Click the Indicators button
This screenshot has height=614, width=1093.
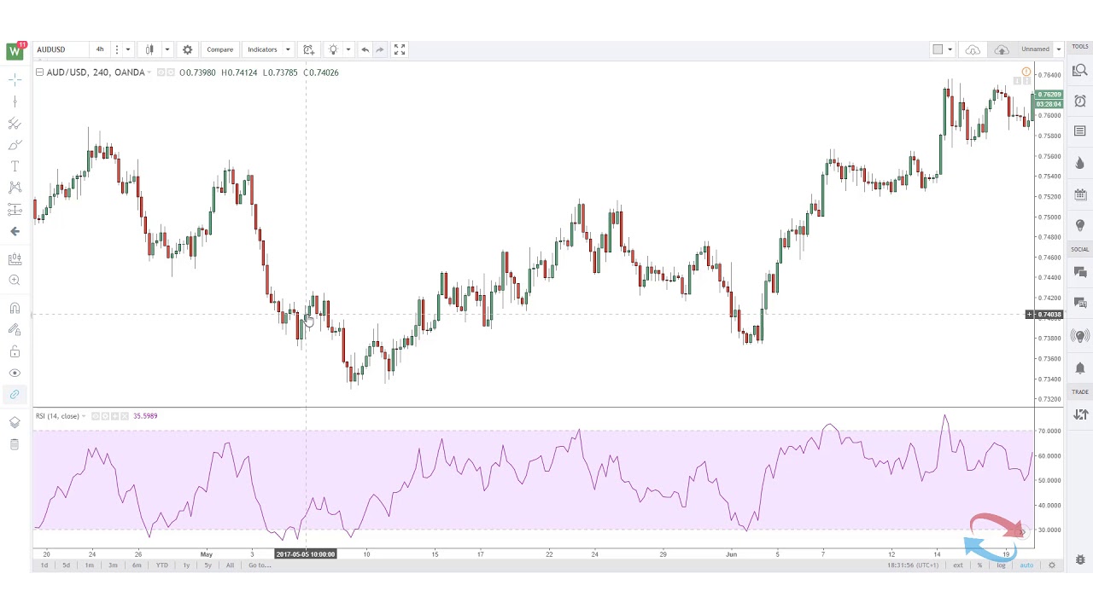pos(262,49)
